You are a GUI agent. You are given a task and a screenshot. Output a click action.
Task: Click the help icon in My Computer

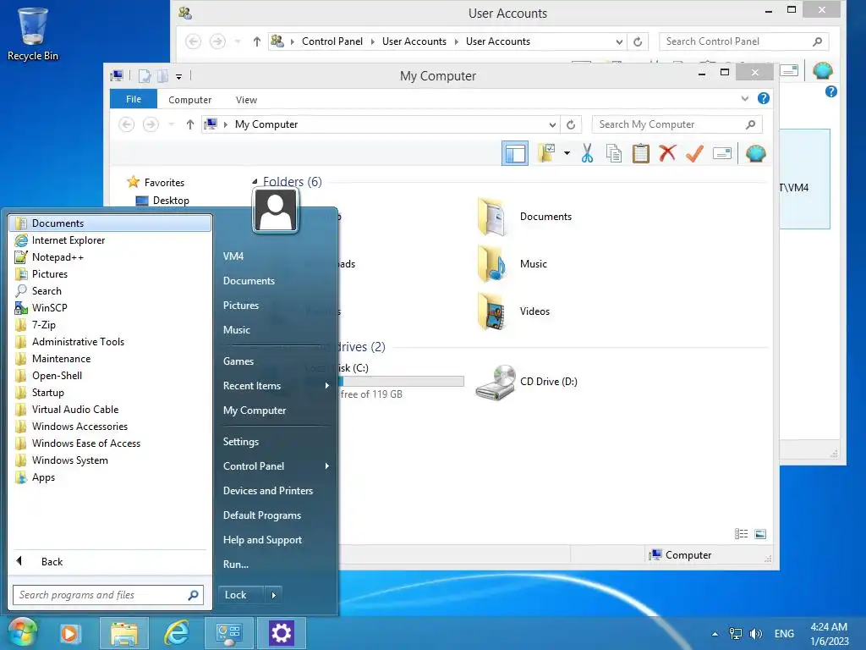[x=764, y=98]
